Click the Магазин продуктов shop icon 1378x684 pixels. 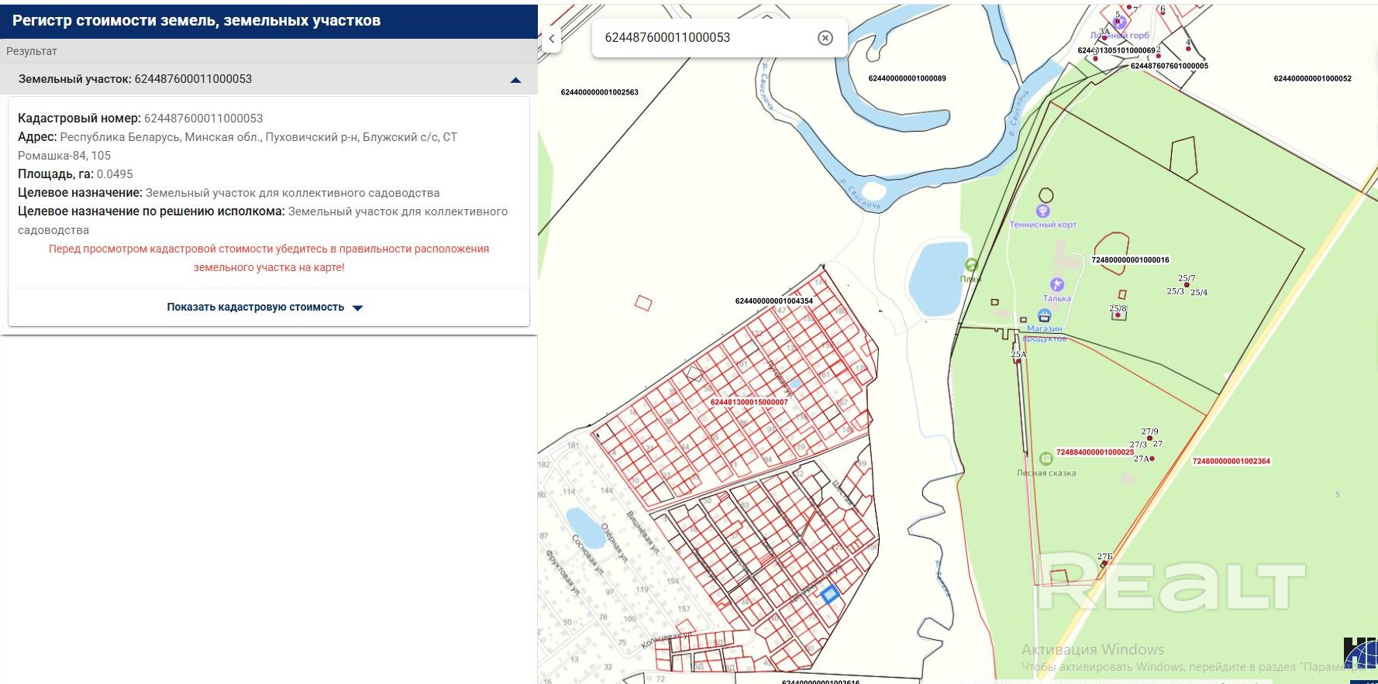(1044, 315)
